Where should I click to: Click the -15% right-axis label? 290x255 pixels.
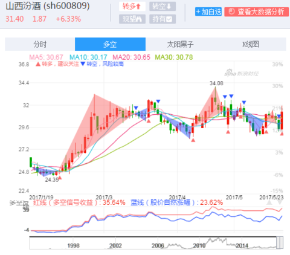click(x=277, y=191)
